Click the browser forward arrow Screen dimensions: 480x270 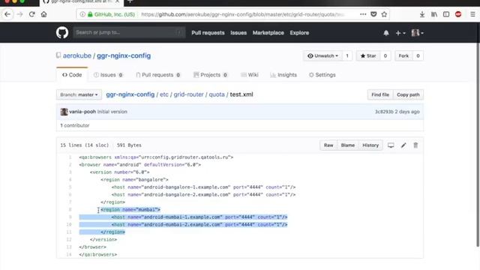pyautogui.click(x=20, y=14)
